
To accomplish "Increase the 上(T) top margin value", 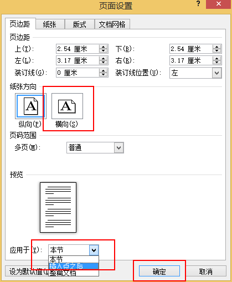I will click(x=104, y=47).
